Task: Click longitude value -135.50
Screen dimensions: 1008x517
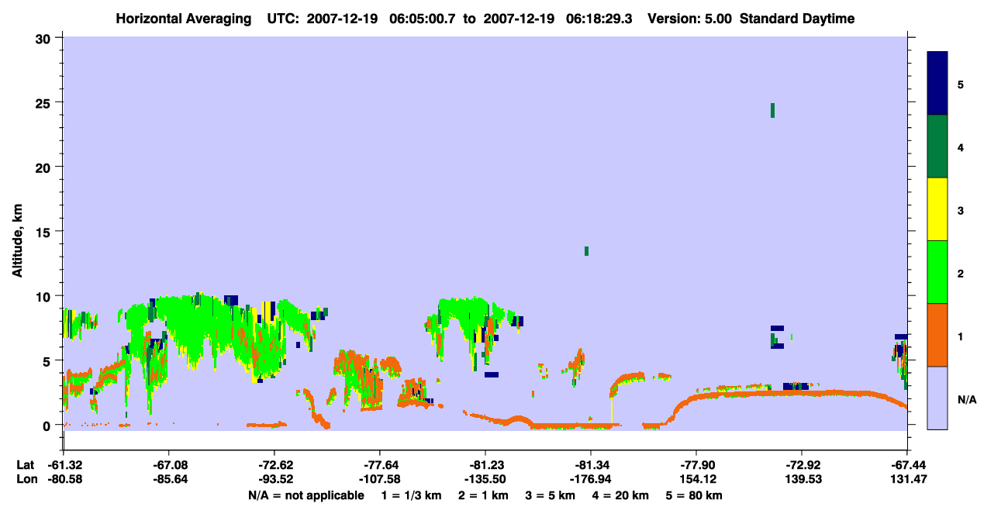Action: coord(485,479)
